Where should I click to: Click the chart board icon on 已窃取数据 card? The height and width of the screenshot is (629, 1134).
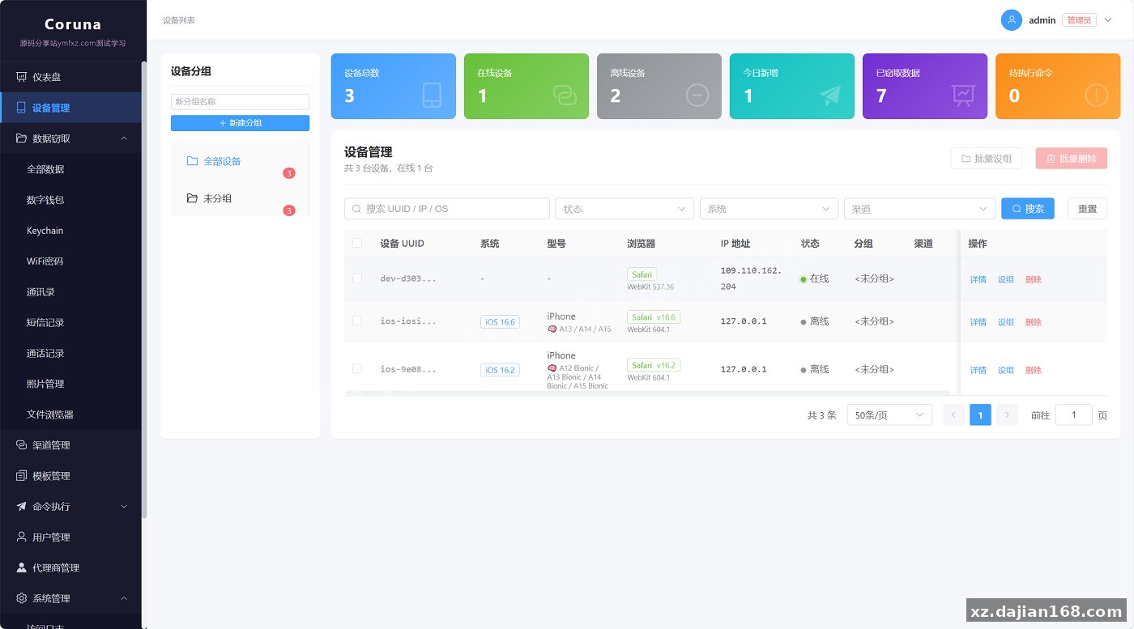click(963, 96)
